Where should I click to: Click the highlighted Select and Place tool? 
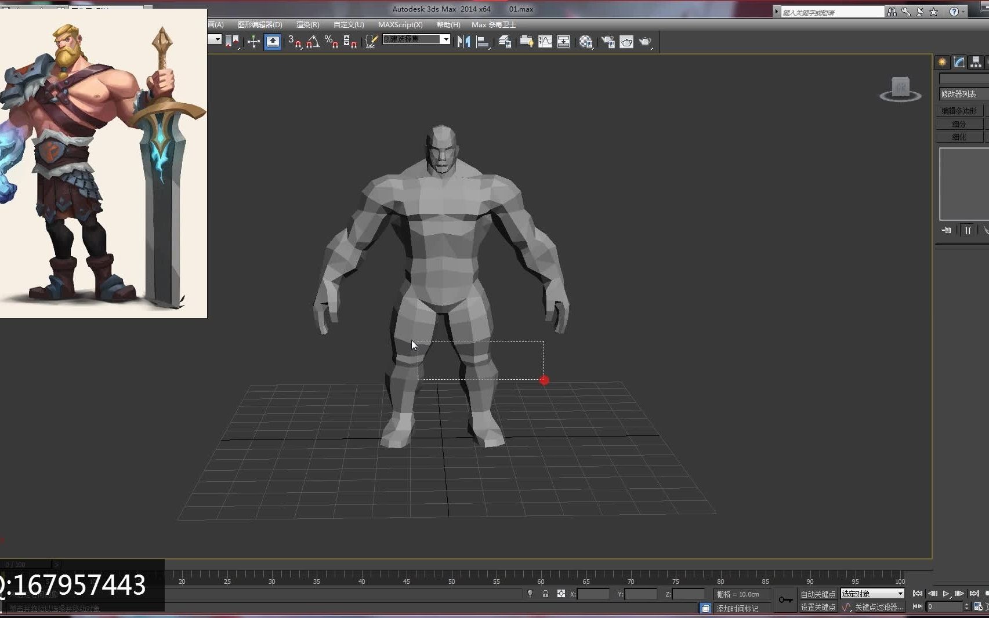pos(273,41)
